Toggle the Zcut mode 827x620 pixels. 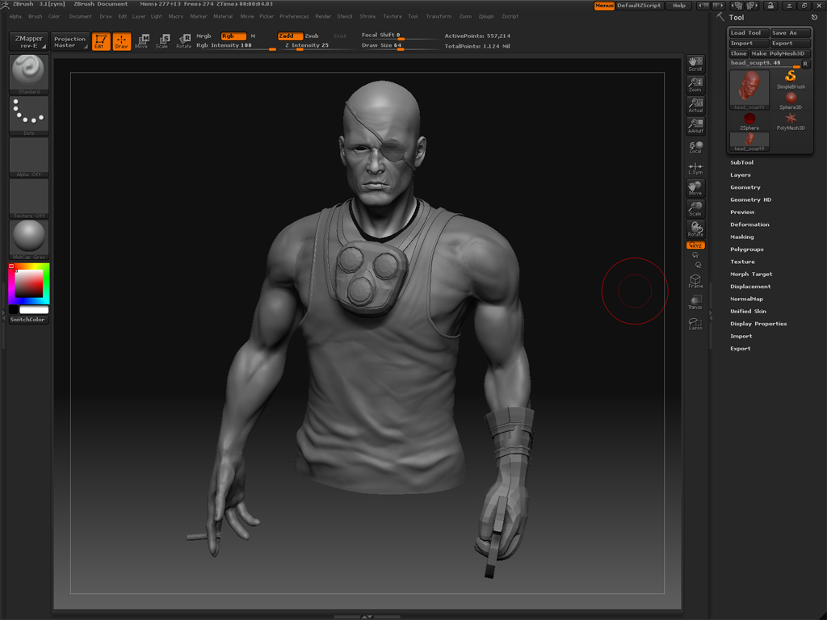click(340, 36)
